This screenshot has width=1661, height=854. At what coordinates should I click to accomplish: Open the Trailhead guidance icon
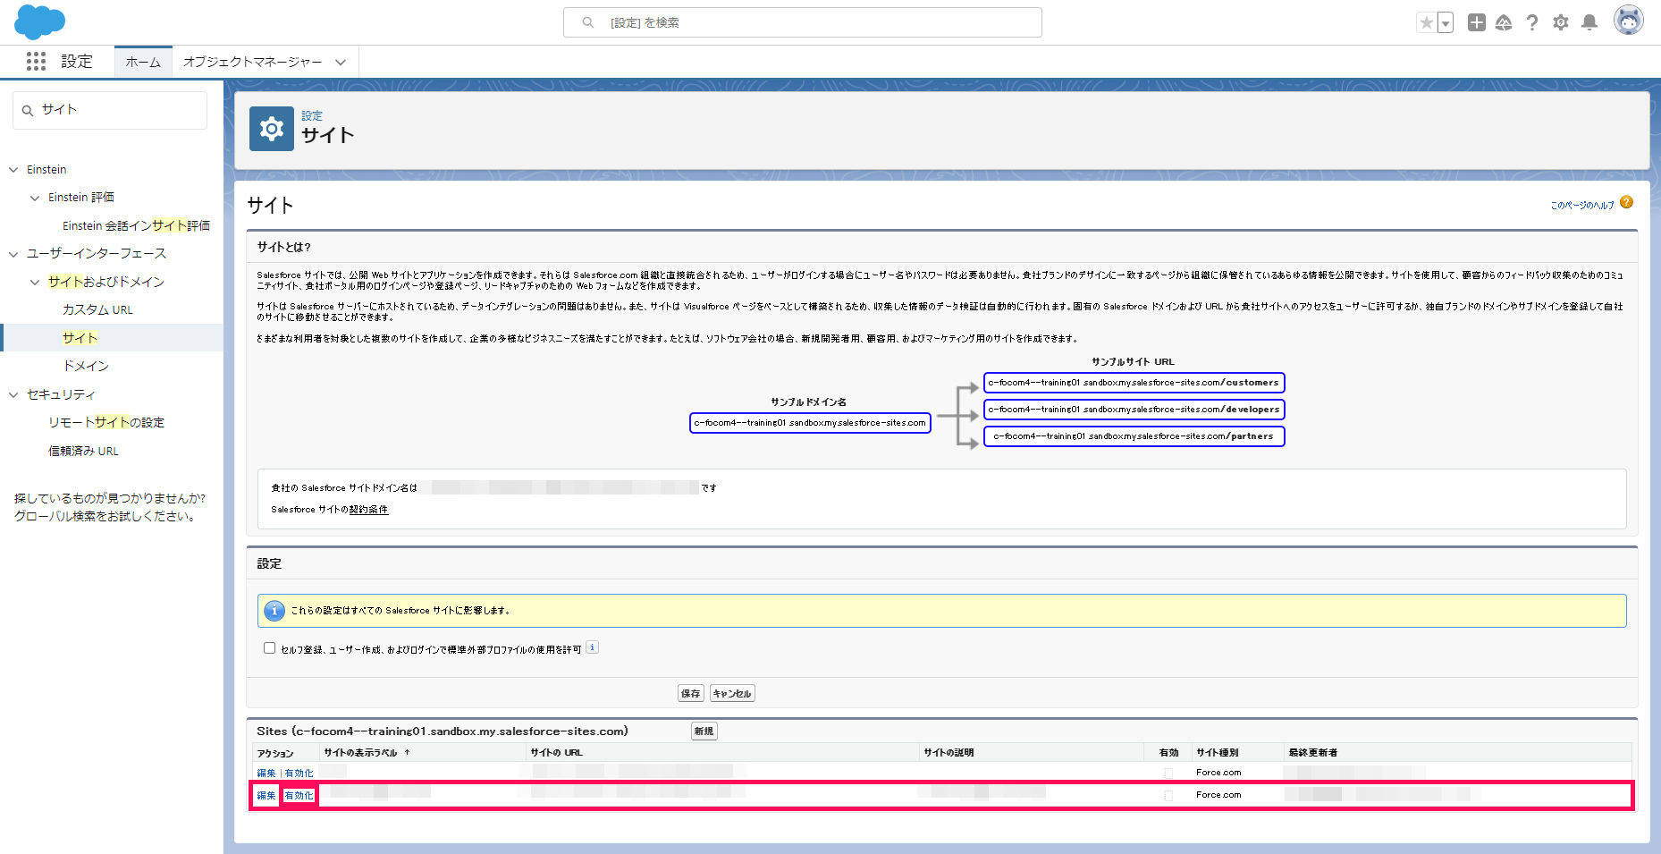1504,22
